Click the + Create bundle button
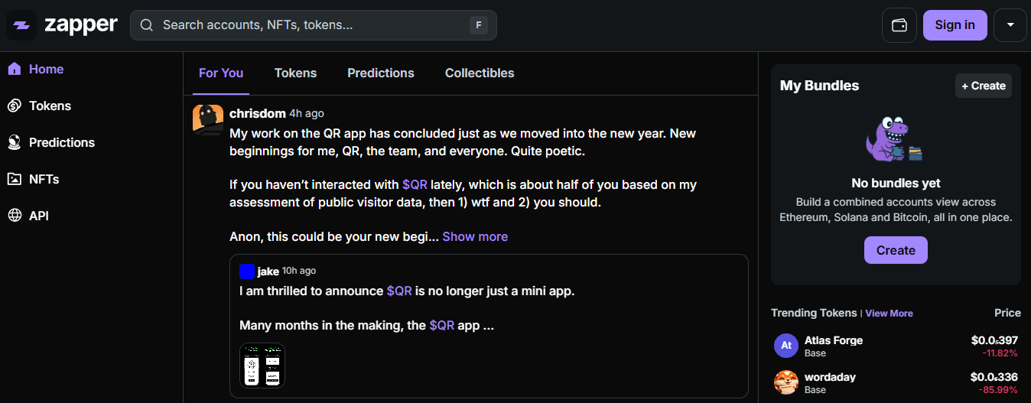 (984, 86)
